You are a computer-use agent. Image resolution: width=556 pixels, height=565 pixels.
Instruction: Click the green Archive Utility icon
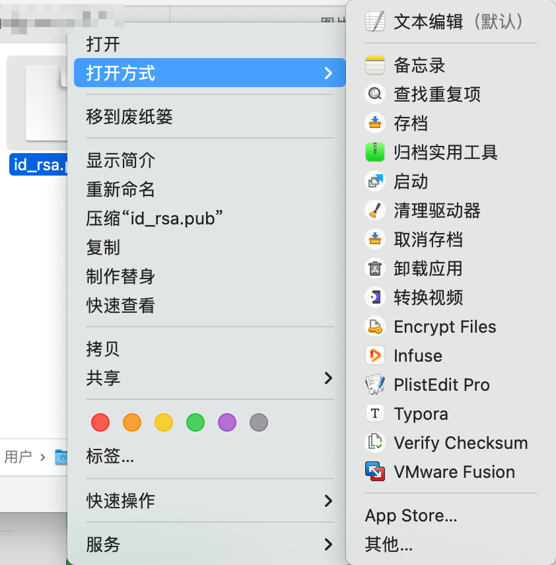pyautogui.click(x=375, y=152)
